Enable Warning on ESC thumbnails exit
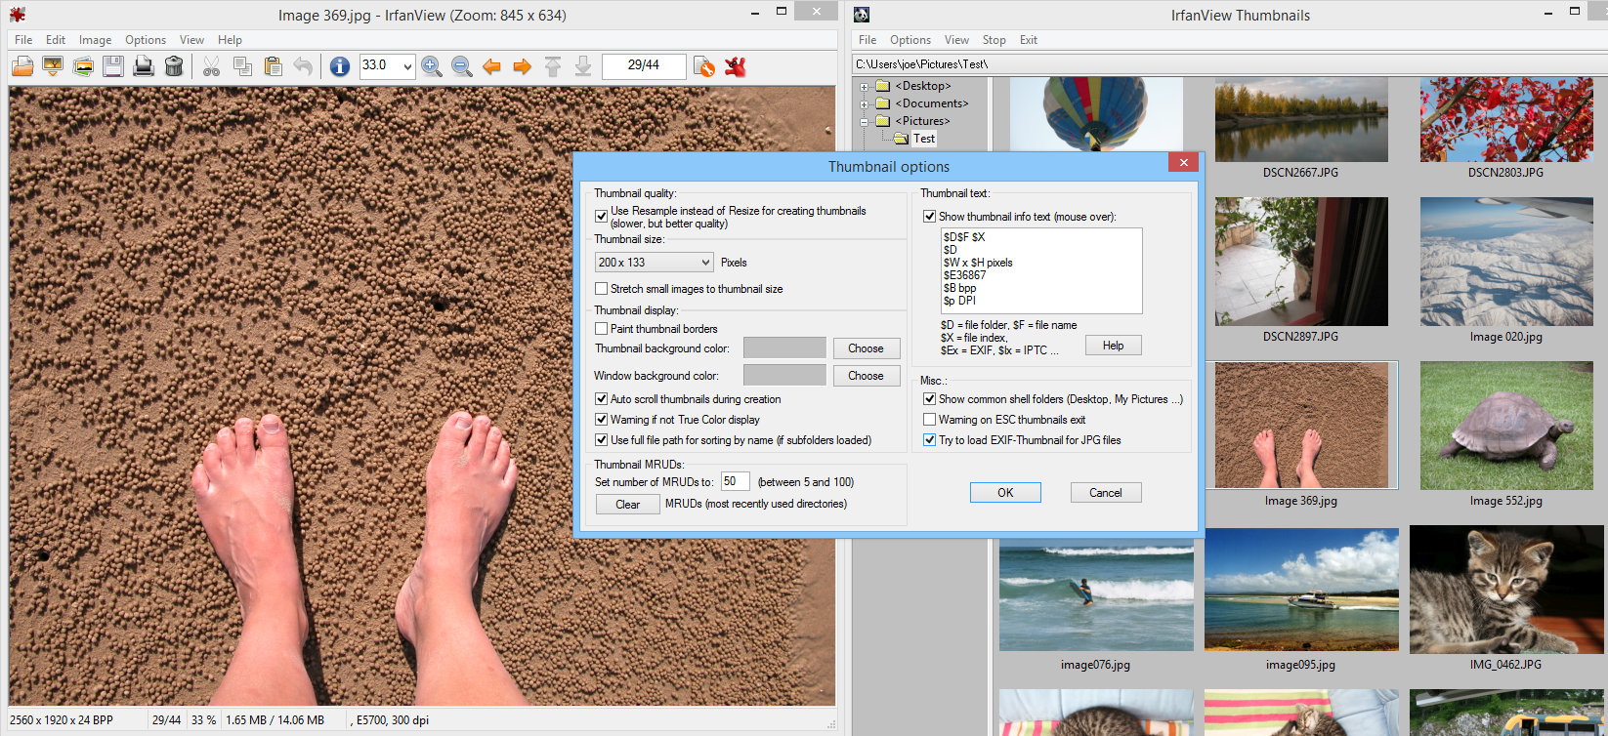 pyautogui.click(x=930, y=420)
